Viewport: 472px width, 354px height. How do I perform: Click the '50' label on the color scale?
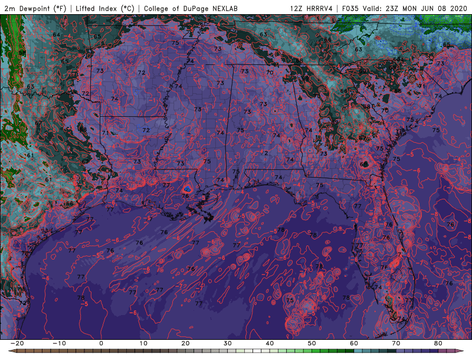tap(312, 343)
